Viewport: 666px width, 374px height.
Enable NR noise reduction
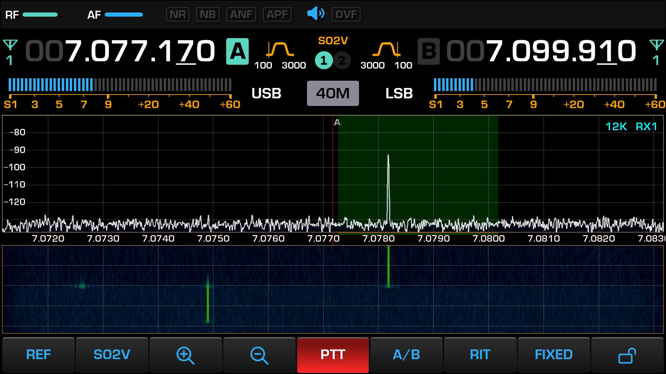pos(178,15)
